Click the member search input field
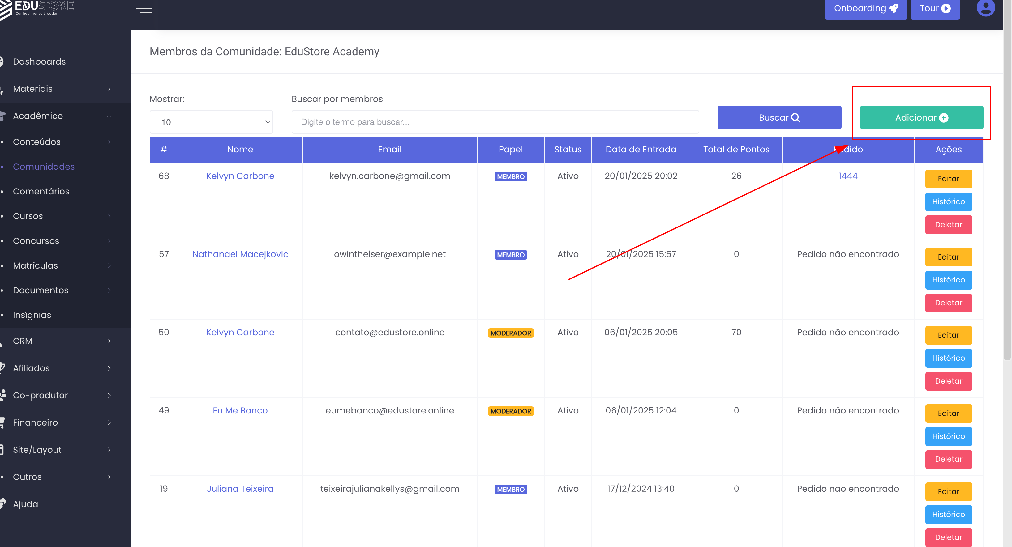1012x547 pixels. pyautogui.click(x=495, y=122)
